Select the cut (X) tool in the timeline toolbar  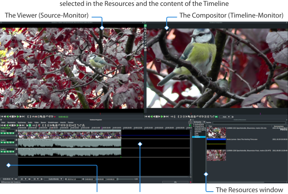click(x=51, y=126)
